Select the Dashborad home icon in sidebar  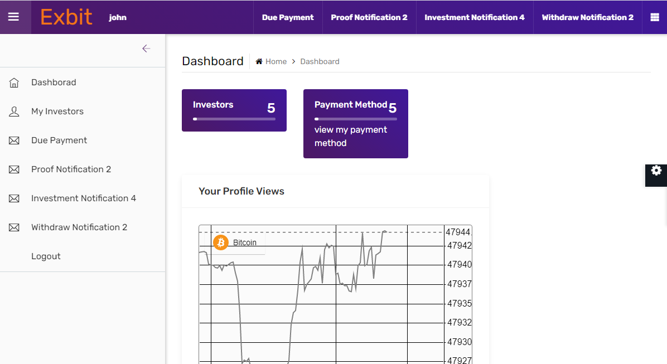(x=14, y=82)
